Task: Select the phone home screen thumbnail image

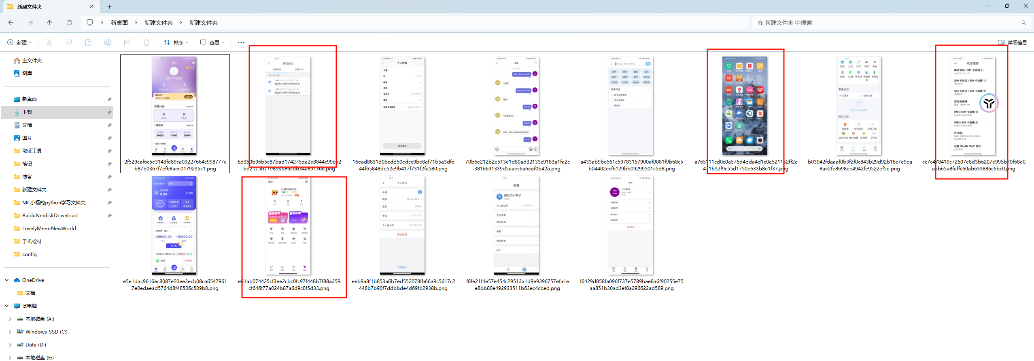Action: (x=745, y=106)
